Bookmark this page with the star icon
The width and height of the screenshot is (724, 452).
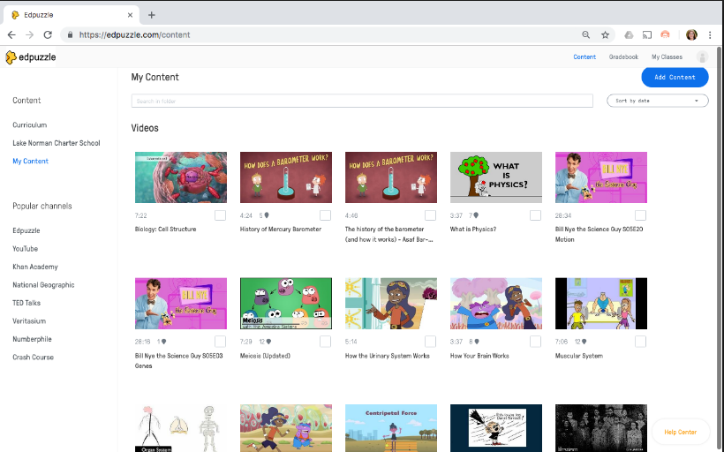coord(606,35)
